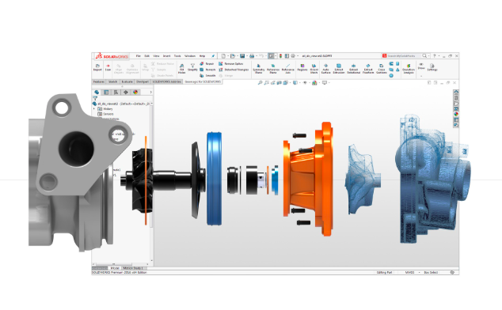Click the Import tool in the ribbon
Image resolution: width=502 pixels, height=310 pixels.
[x=97, y=67]
